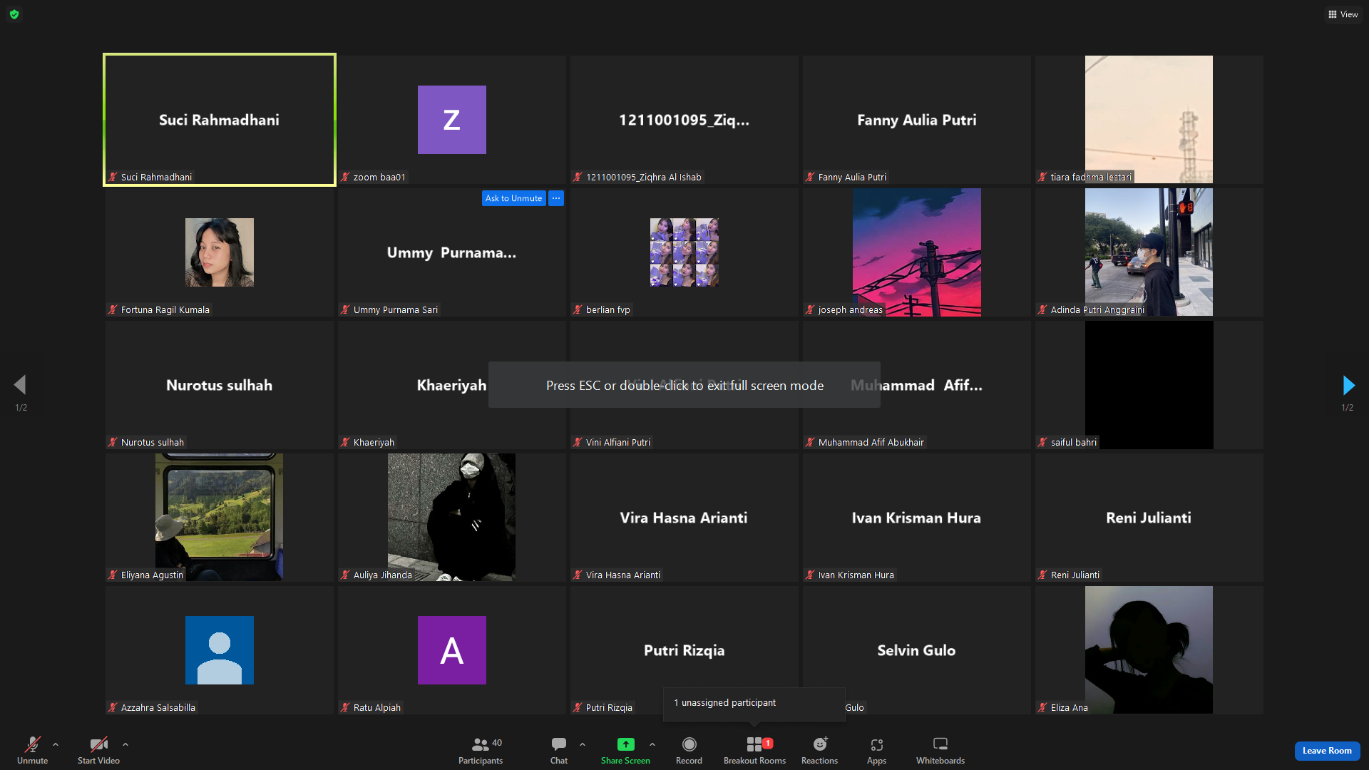Dismiss the Press ESC full screen notice
The width and height of the screenshot is (1369, 770).
684,385
